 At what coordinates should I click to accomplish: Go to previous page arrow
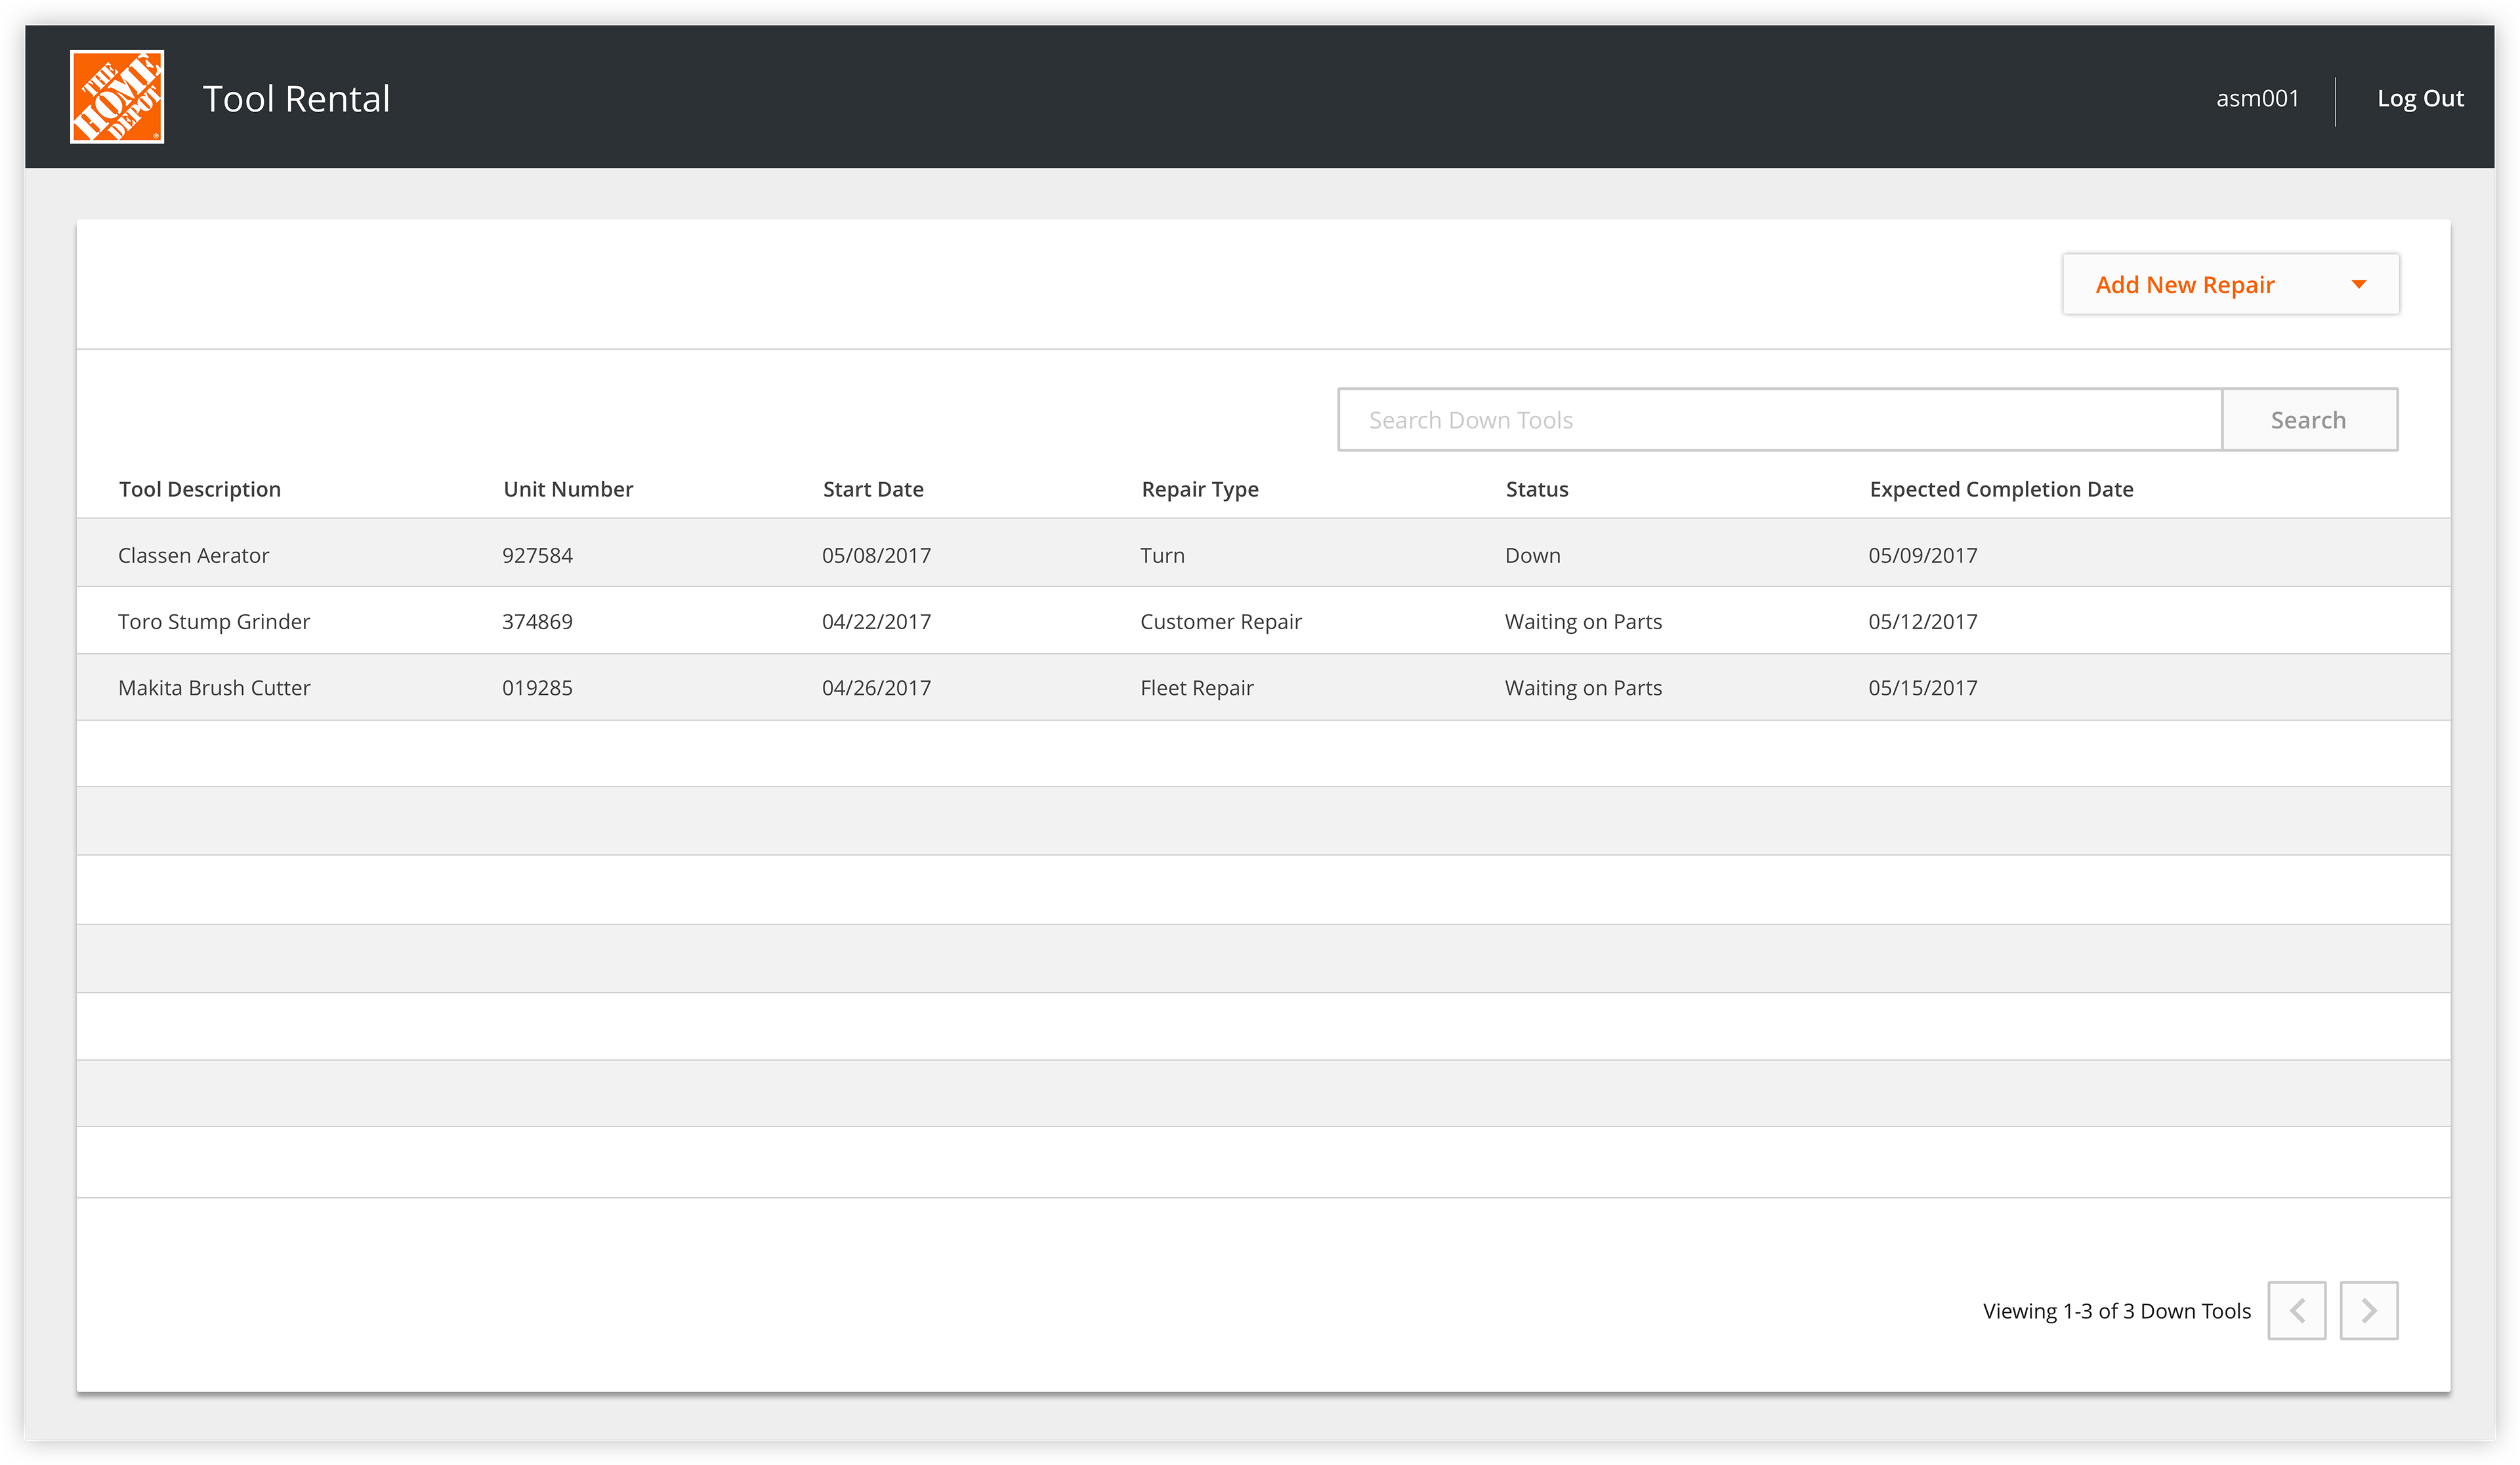[2296, 1310]
